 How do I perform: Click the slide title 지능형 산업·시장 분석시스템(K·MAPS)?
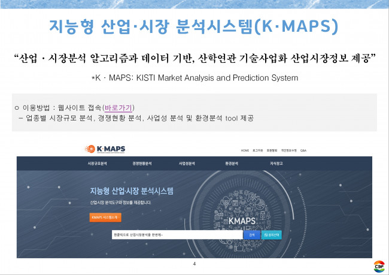(194, 26)
